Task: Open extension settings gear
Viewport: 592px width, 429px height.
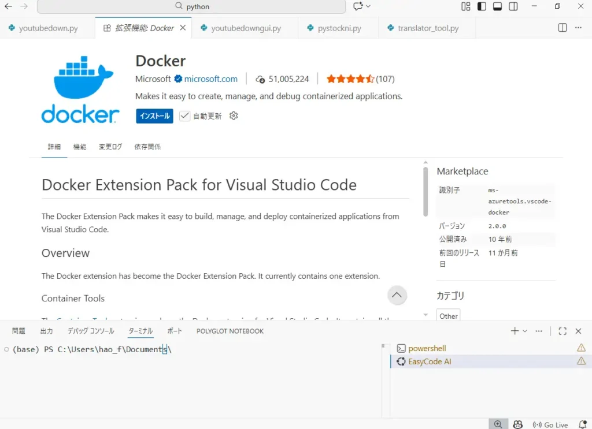Action: (234, 115)
